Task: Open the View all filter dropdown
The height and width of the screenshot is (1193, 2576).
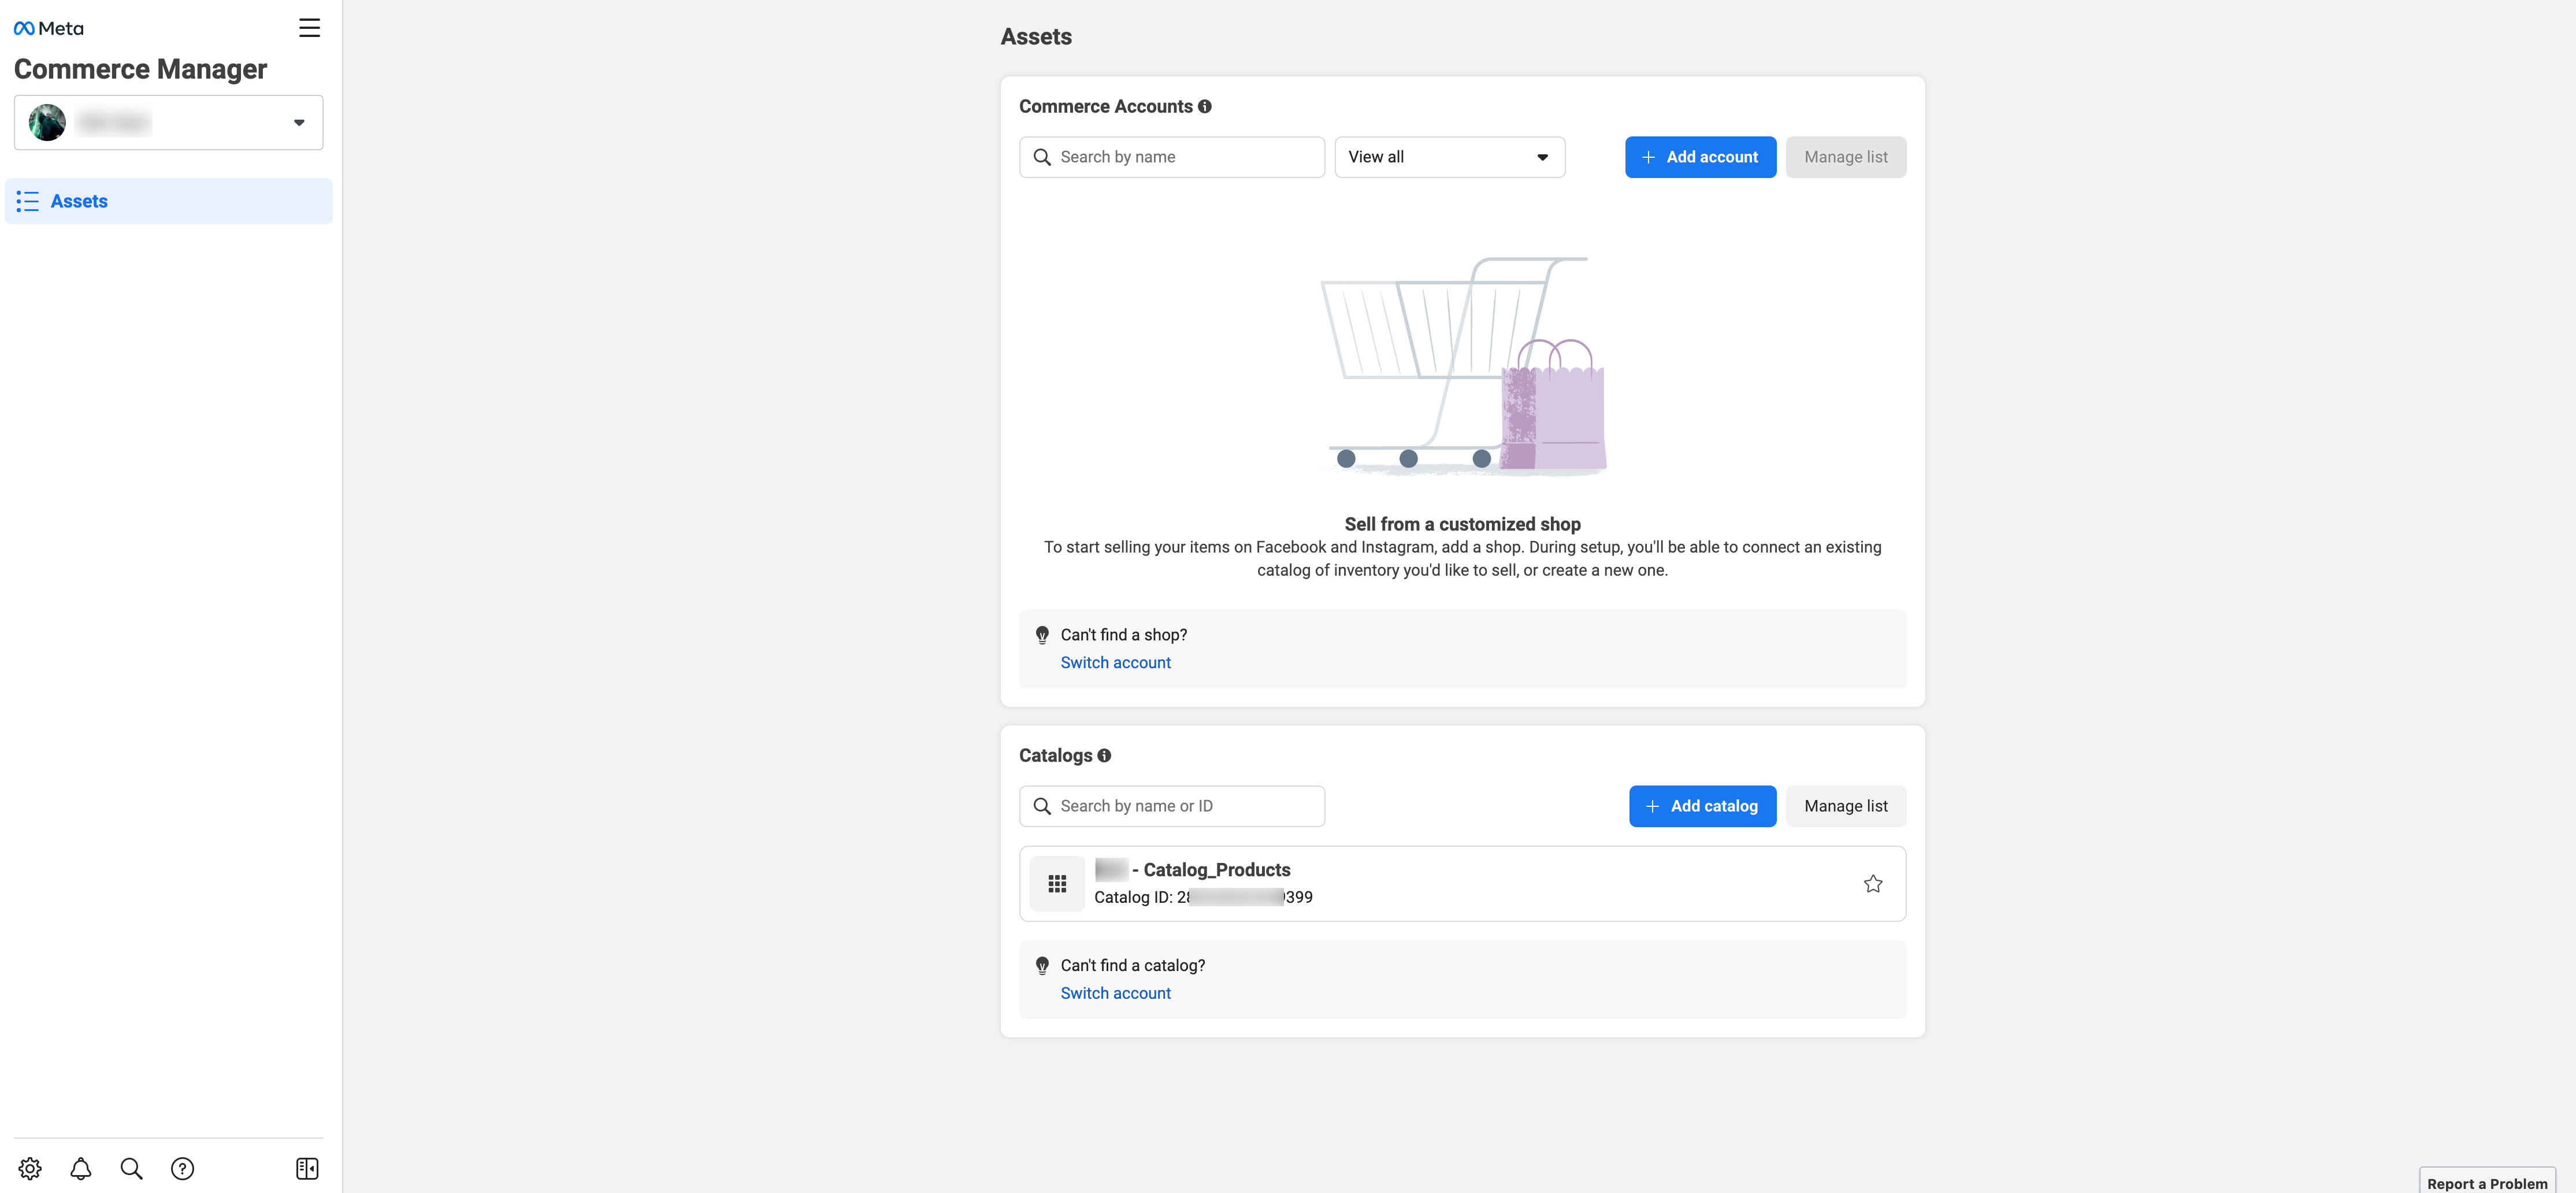Action: click(x=1449, y=157)
